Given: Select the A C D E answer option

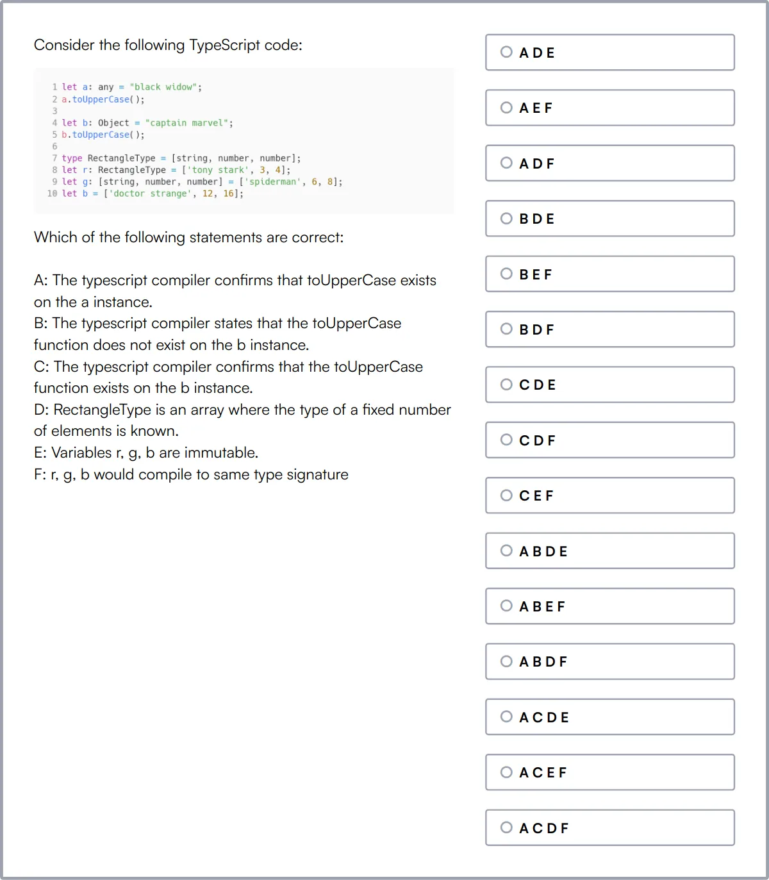Looking at the screenshot, I should click(609, 717).
